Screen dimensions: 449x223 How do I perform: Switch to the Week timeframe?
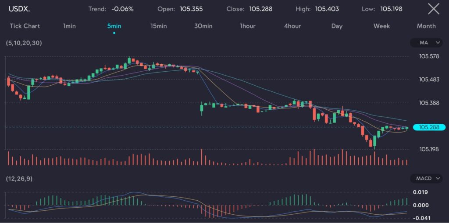click(x=381, y=26)
